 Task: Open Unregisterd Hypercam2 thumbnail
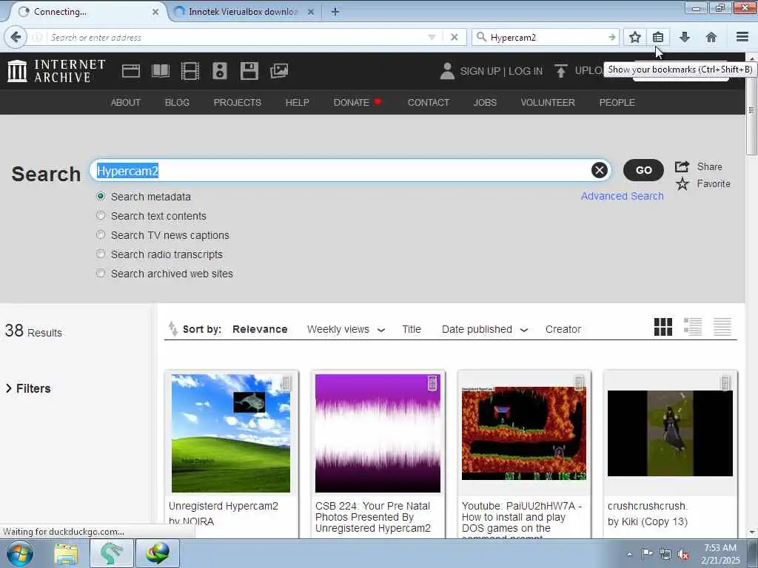(231, 433)
